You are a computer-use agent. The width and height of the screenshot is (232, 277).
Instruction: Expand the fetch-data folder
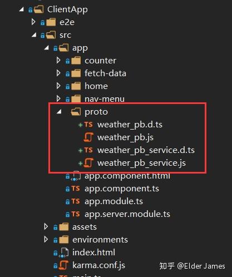coord(58,73)
